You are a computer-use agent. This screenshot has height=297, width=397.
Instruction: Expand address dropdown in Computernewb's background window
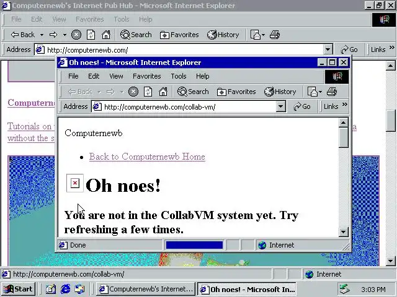[328, 49]
